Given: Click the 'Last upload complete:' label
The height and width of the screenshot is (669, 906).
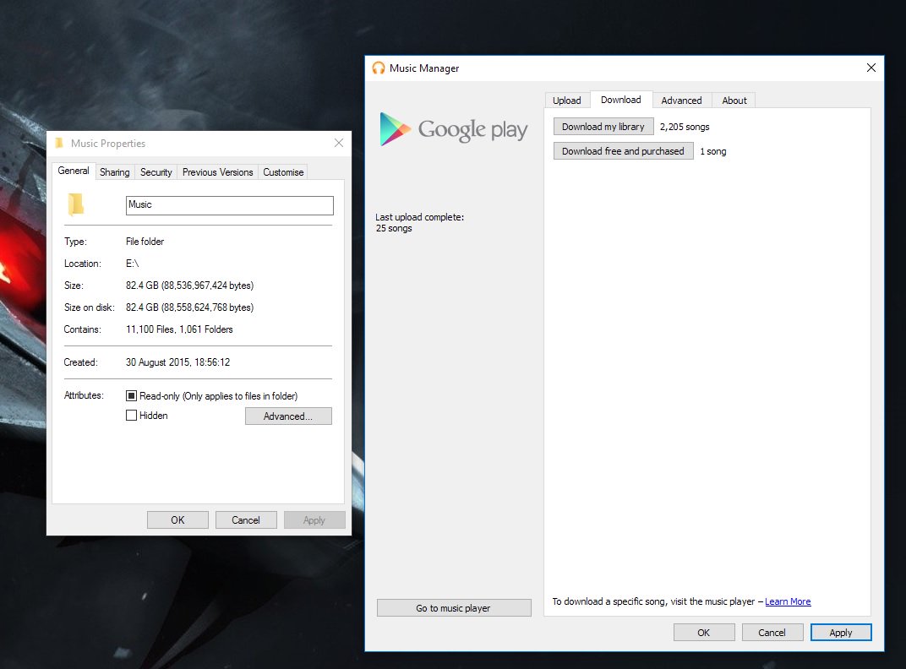Looking at the screenshot, I should click(419, 217).
